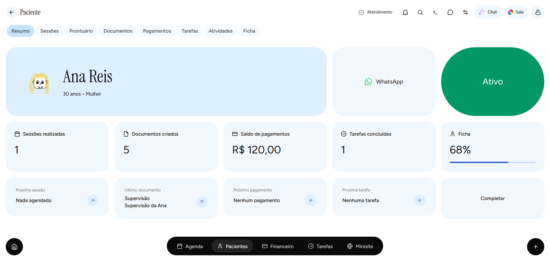The height and width of the screenshot is (261, 550).
Task: Open Pacientes in bottom navigation
Action: (x=233, y=246)
